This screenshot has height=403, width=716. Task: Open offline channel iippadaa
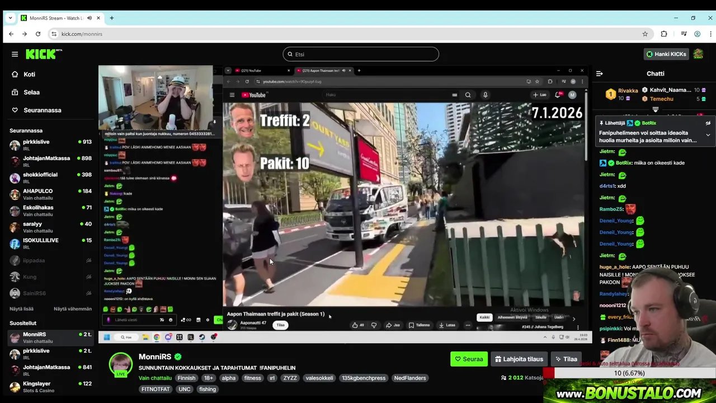pos(50,260)
